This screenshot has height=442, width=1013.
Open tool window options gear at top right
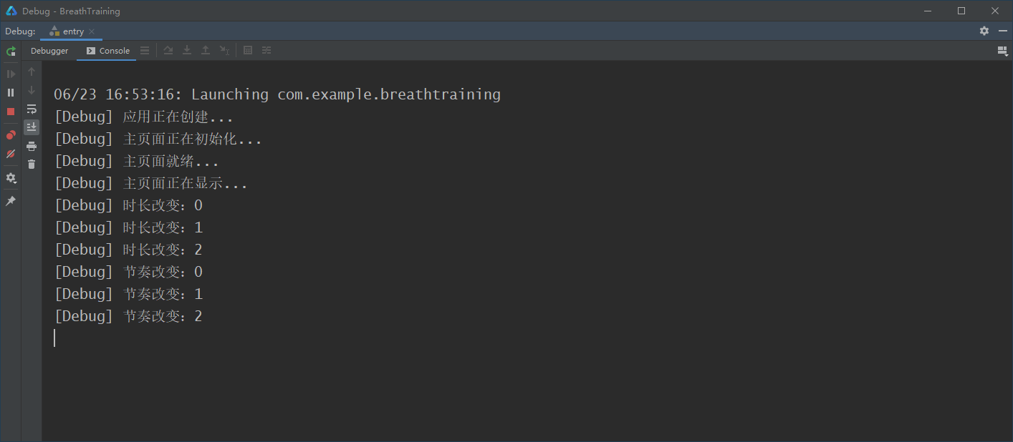pos(984,31)
